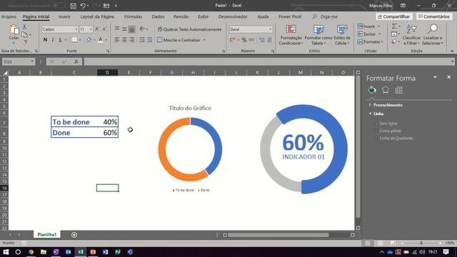Select Sem linha radio option
The width and height of the screenshot is (457, 257).
pyautogui.click(x=376, y=124)
